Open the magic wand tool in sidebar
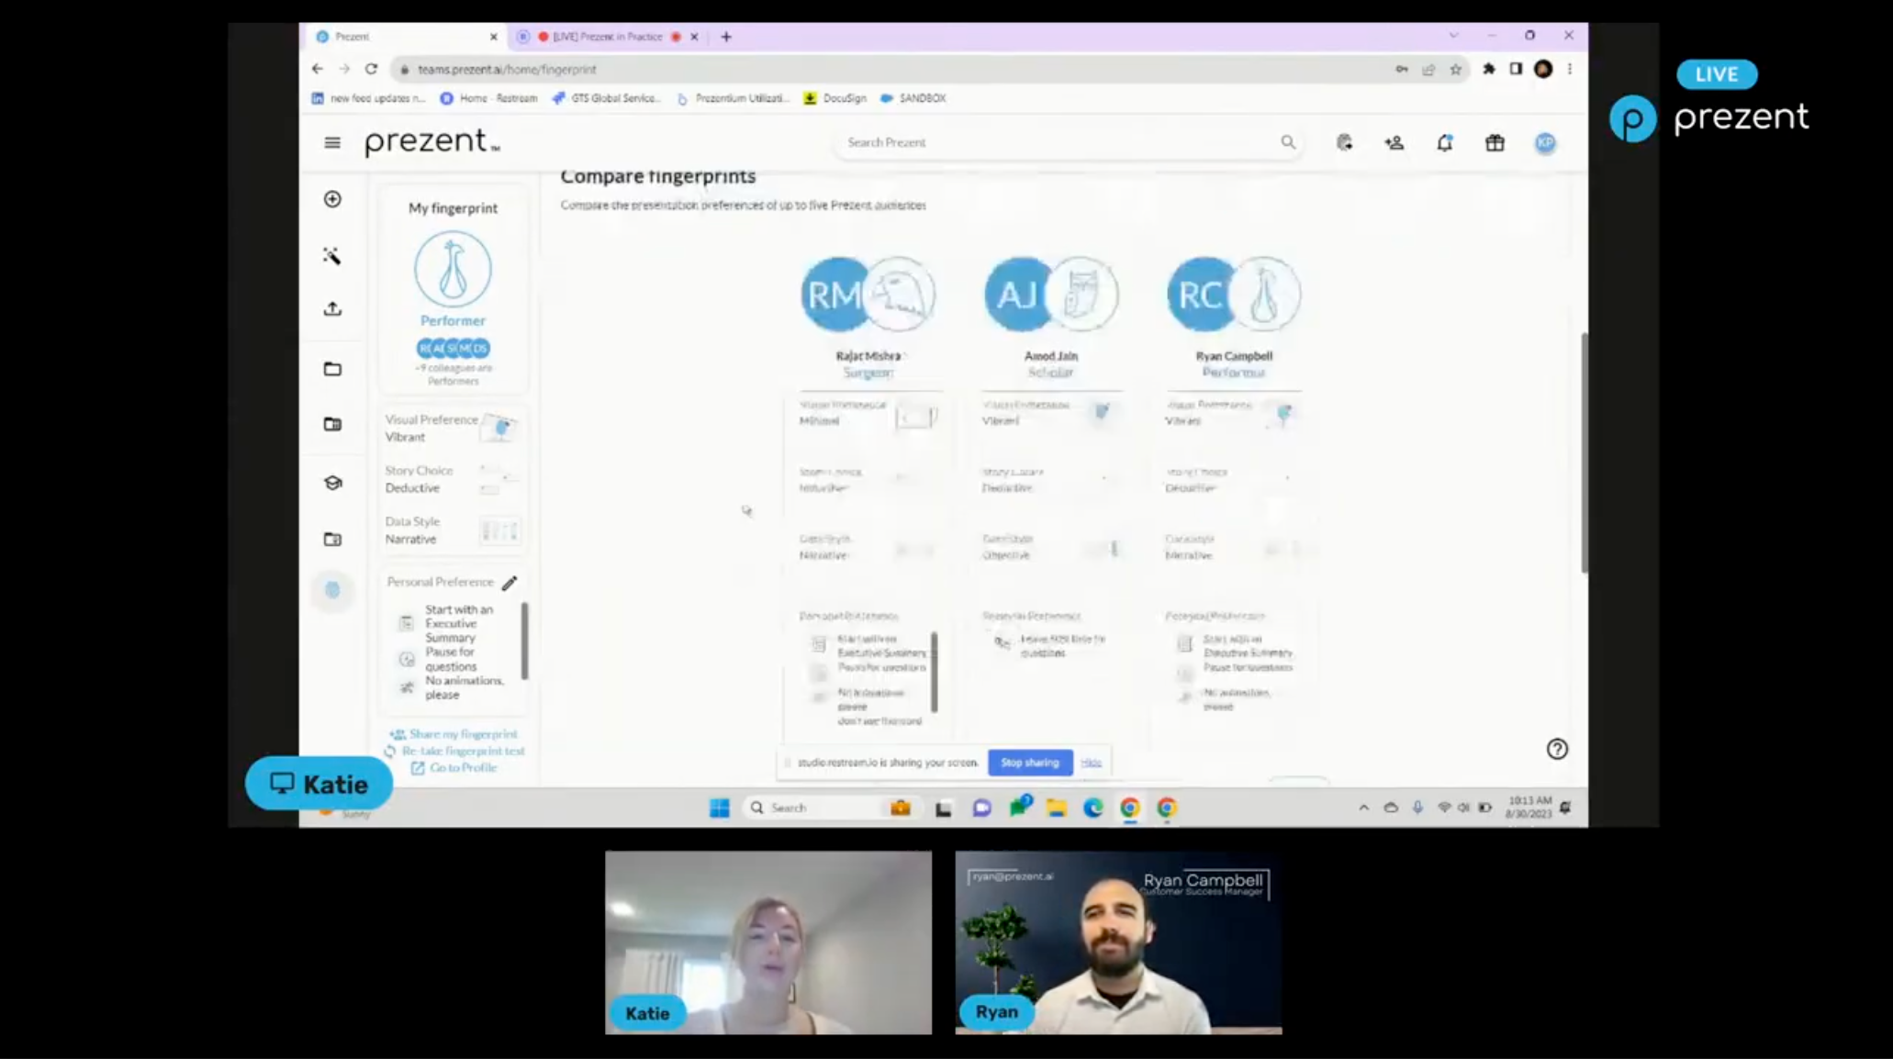The width and height of the screenshot is (1893, 1059). point(332,256)
